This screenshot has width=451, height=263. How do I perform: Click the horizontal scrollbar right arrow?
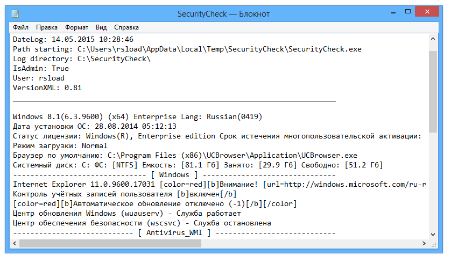(x=424, y=244)
